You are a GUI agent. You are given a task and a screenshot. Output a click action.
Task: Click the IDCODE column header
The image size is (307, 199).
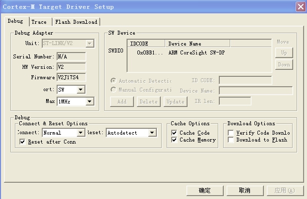point(146,44)
